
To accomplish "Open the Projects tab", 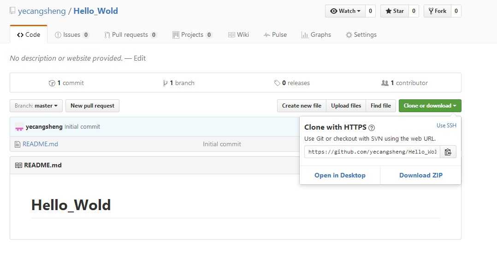I will pos(192,35).
